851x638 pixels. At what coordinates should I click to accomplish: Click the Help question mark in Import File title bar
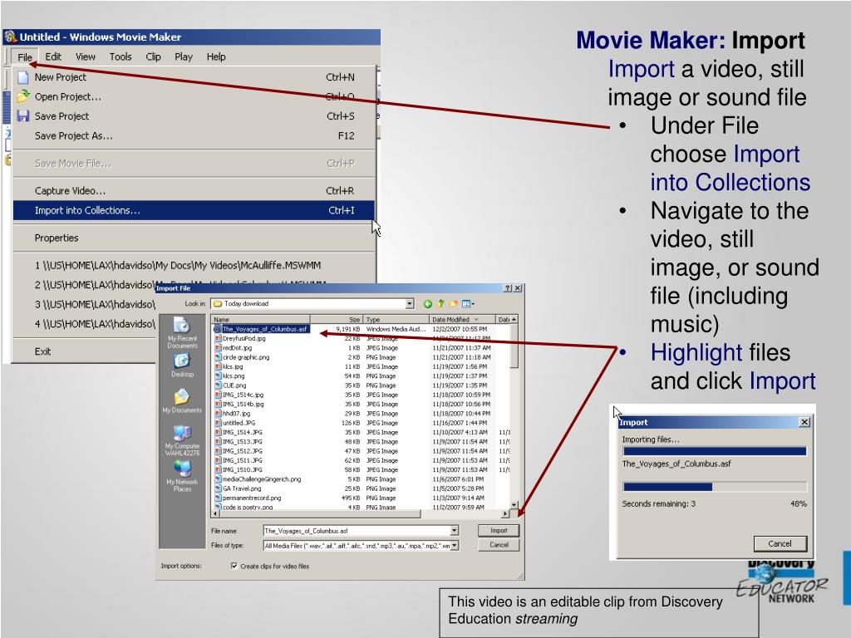(x=508, y=288)
